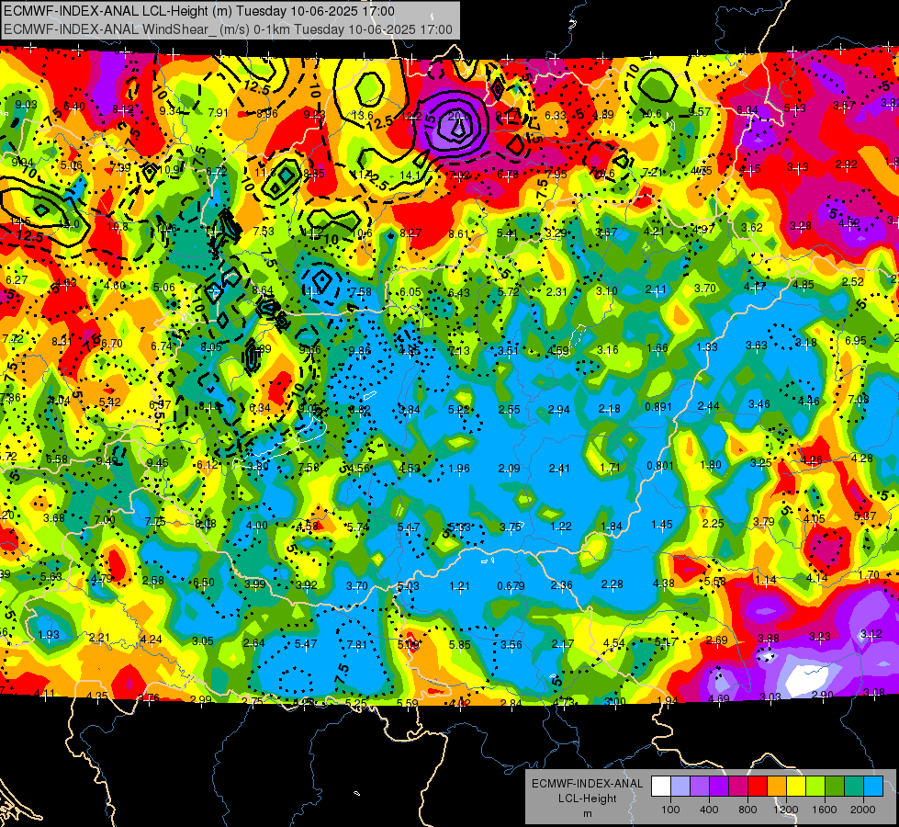Click the grid value '13.6'
The image size is (899, 827).
tap(363, 116)
